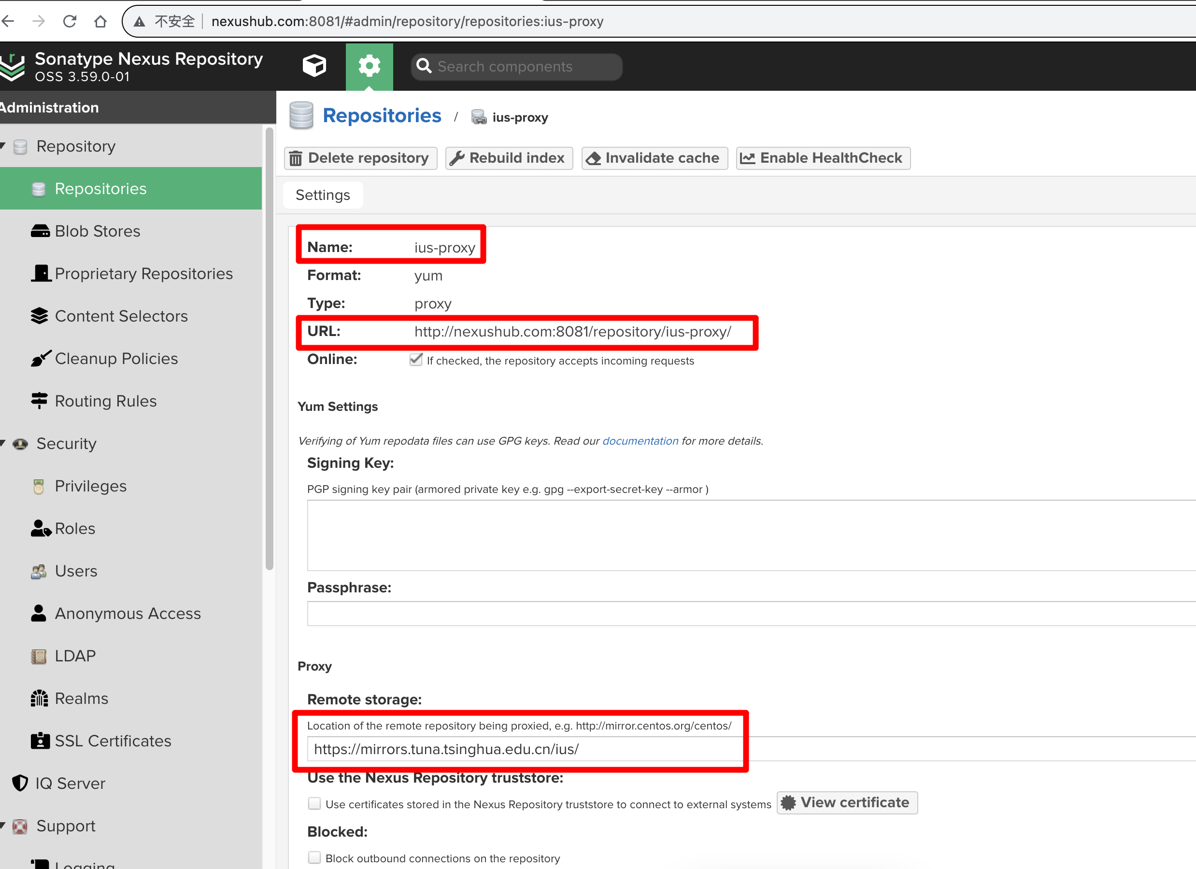The width and height of the screenshot is (1196, 869).
Task: Click Invalidate cache button
Action: click(655, 158)
